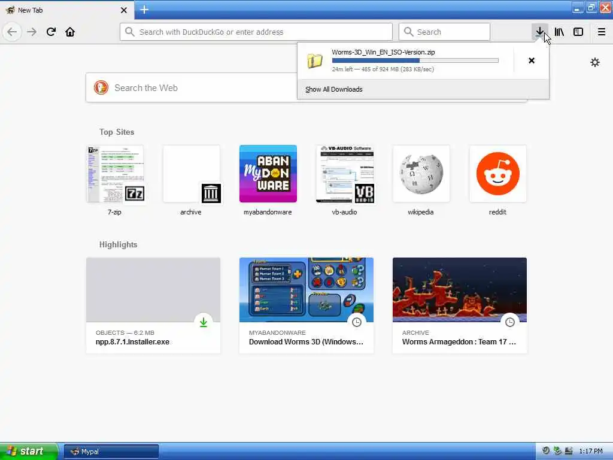Screen dimensions: 613x460
Task: Click the forward navigation arrow
Action: 32,32
